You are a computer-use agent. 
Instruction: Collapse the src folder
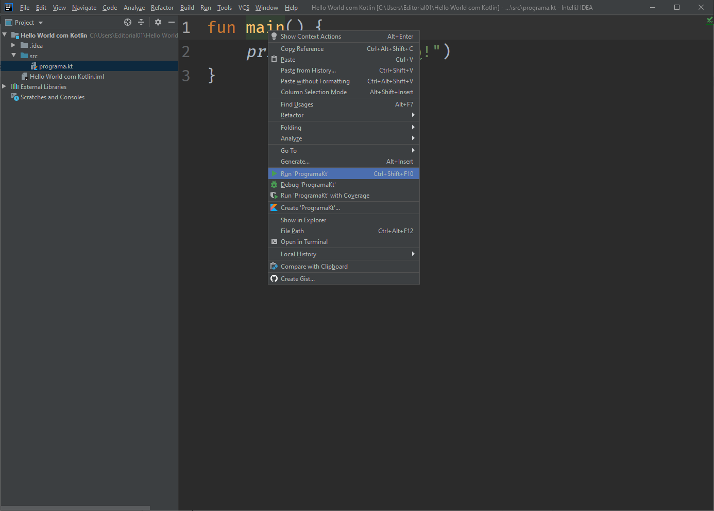point(13,56)
